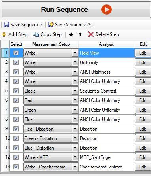Expand the Red - Distortion setup dropdown
The height and width of the screenshot is (176, 151).
tap(75, 129)
